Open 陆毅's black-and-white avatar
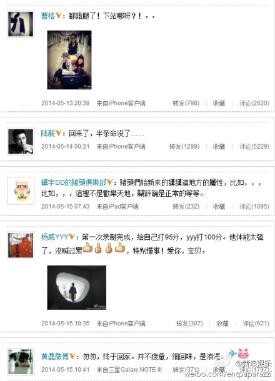Screen dimensions: 275x381 pos(21,142)
